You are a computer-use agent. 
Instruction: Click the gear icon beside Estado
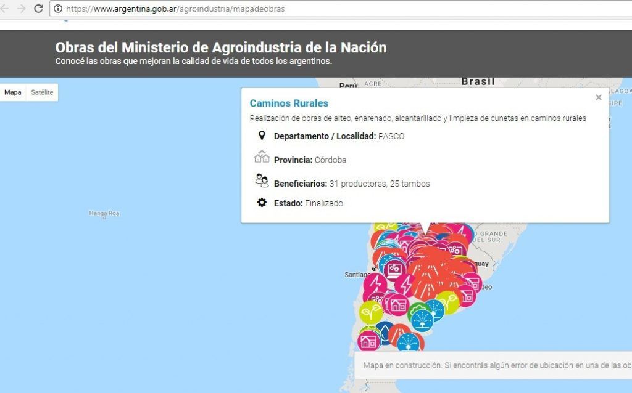(x=262, y=203)
